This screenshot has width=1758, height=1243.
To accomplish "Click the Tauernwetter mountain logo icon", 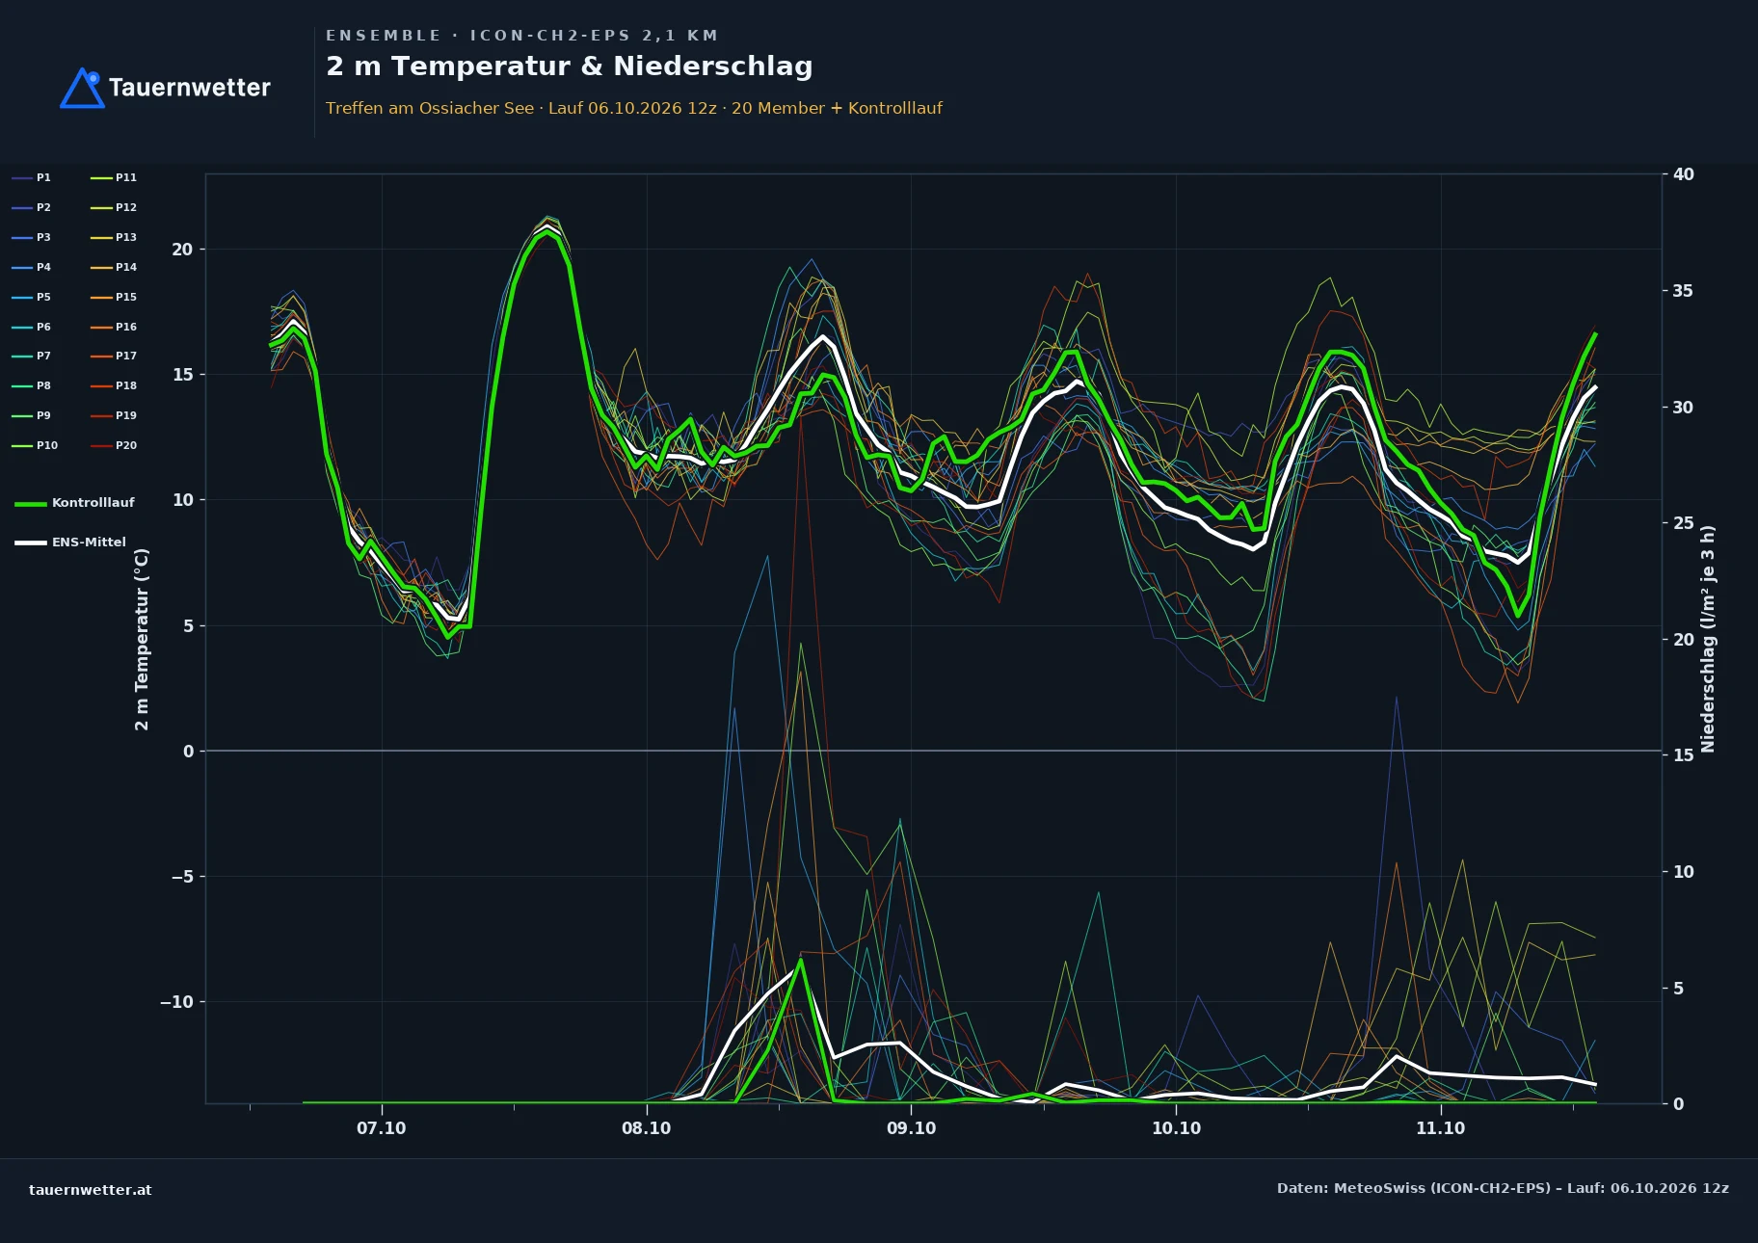I will pos(82,88).
